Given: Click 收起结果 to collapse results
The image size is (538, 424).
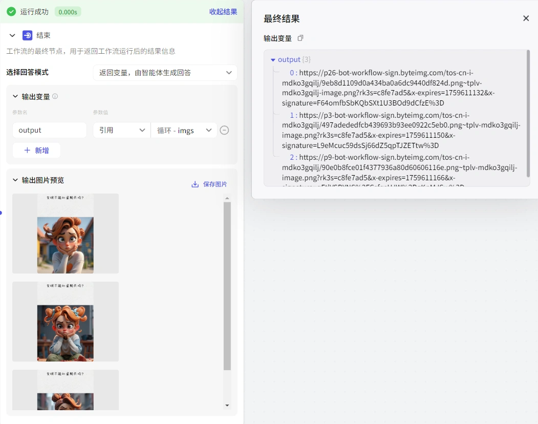Looking at the screenshot, I should click(223, 12).
